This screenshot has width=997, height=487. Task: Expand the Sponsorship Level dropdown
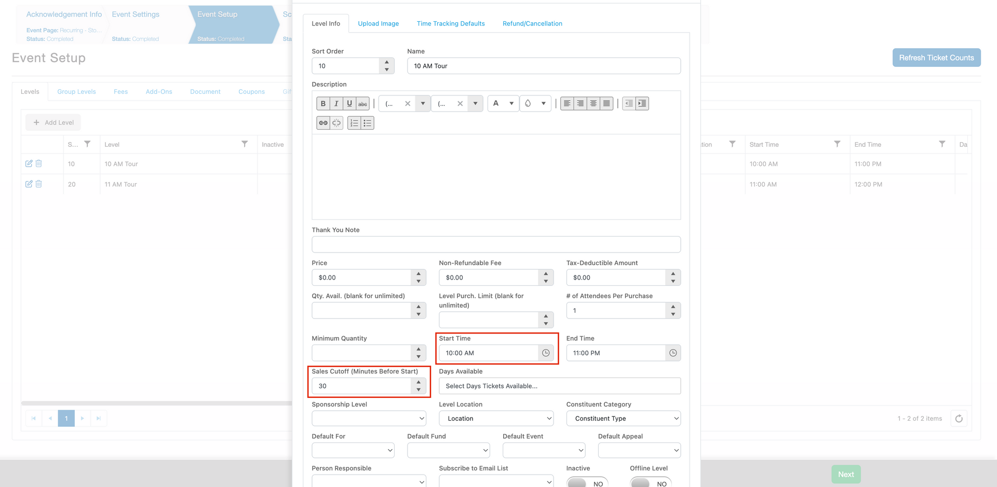(369, 419)
